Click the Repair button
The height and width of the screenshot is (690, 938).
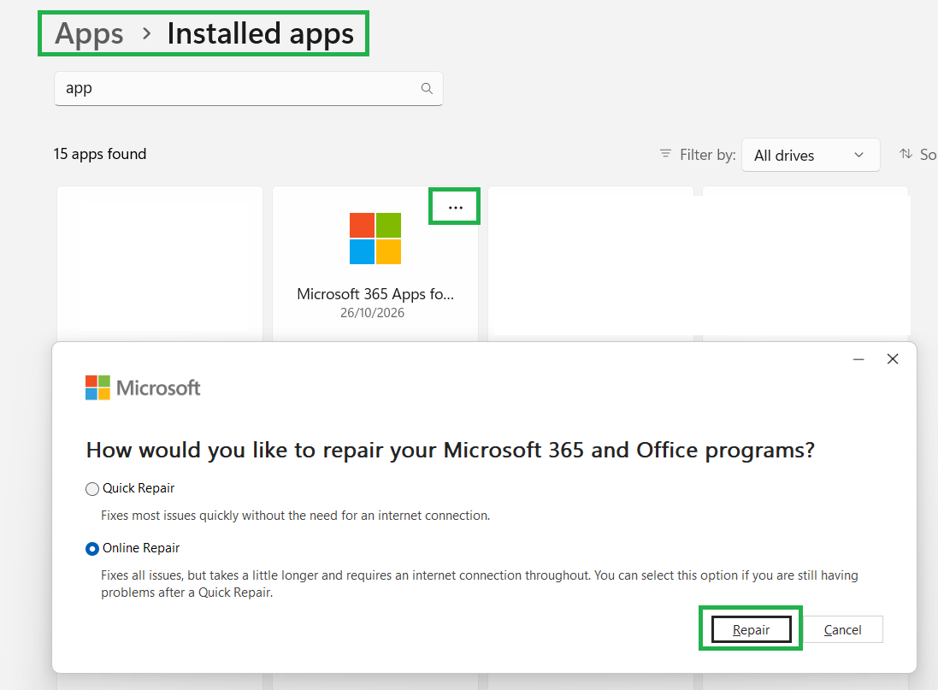[751, 629]
